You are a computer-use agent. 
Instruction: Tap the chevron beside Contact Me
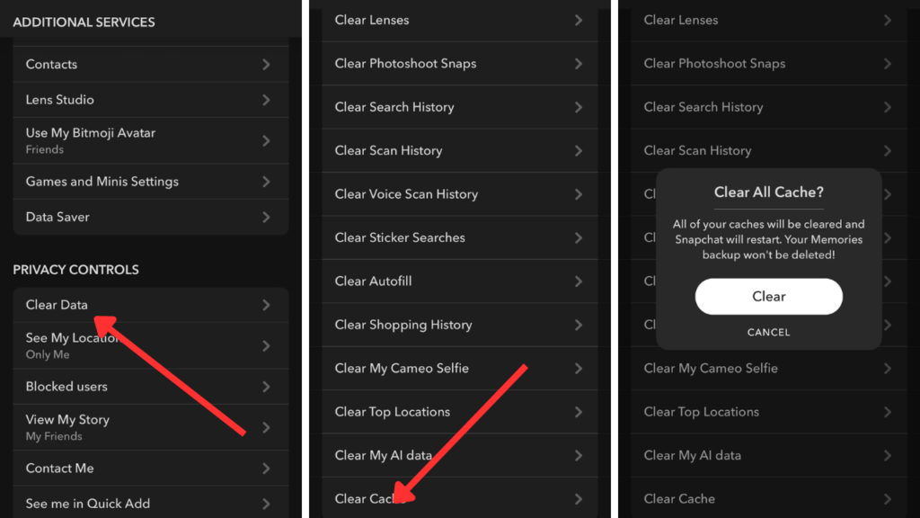[266, 468]
